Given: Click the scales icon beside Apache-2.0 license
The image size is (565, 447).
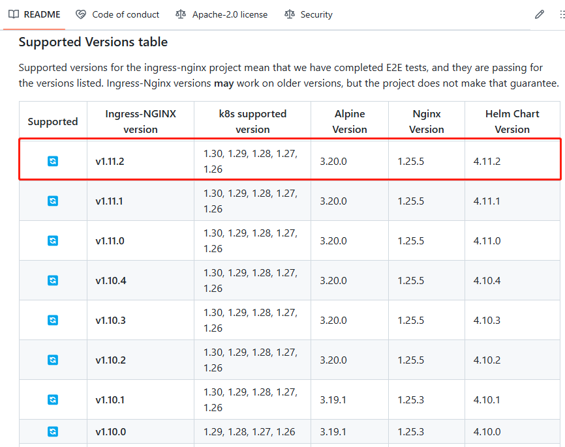Looking at the screenshot, I should coord(181,14).
